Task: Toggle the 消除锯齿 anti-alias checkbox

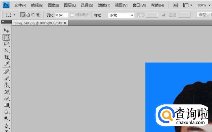Action: [x=72, y=15]
